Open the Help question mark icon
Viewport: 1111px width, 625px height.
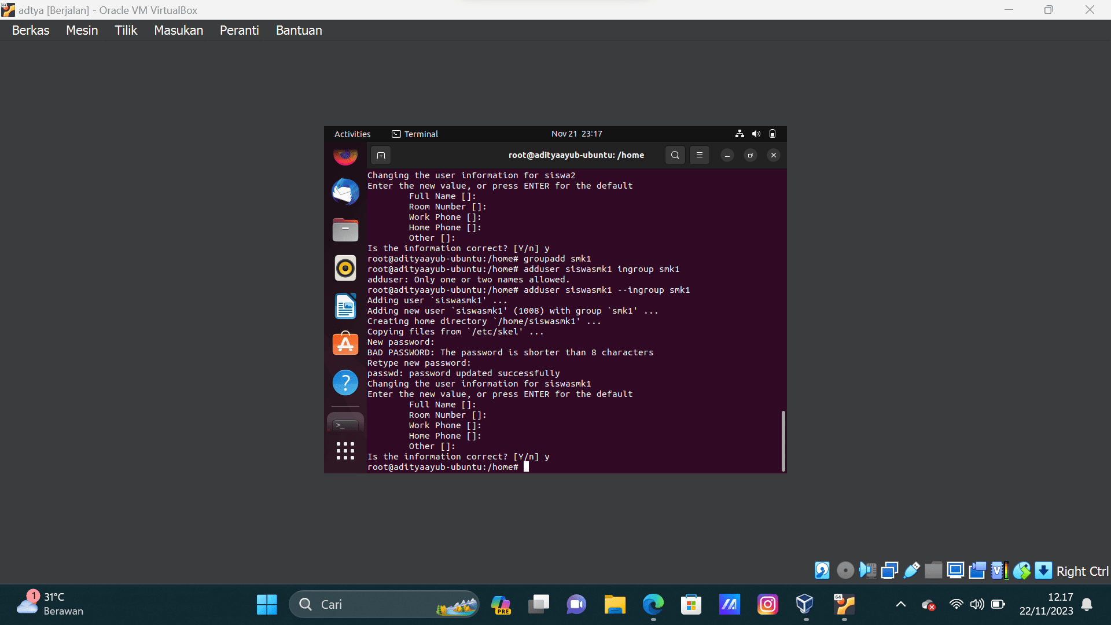click(345, 383)
